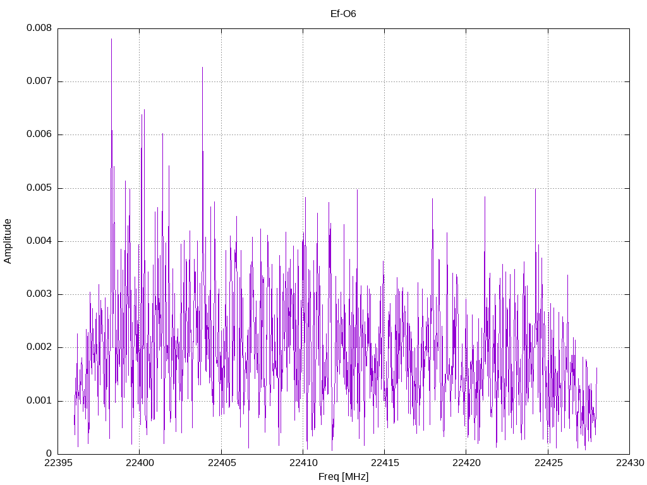The image size is (647, 485).
Task: Click the x-axis tick label 22430
Action: pos(630,463)
